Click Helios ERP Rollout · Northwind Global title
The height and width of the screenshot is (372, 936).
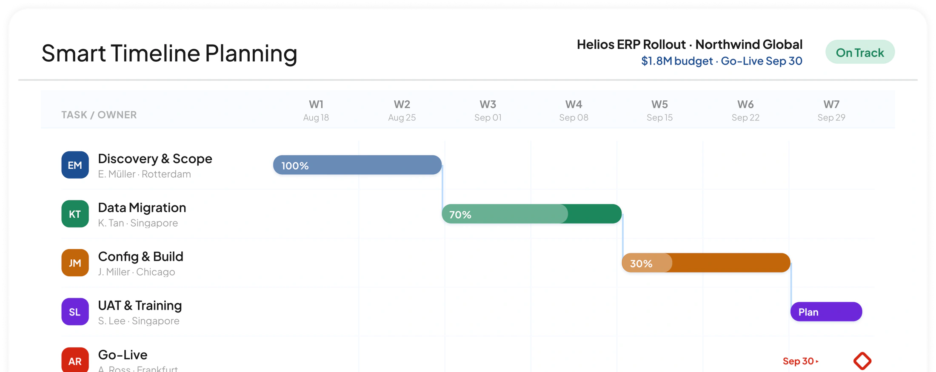690,44
